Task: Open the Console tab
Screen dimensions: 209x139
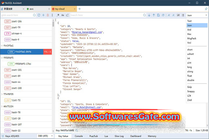Action: tap(79, 136)
